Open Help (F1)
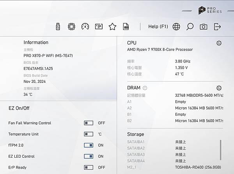This screenshot has width=234, height=174. [158, 26]
